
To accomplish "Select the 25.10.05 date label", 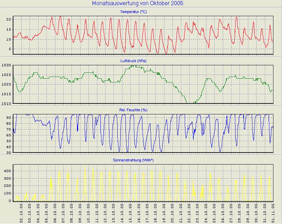I will pos(215,212).
